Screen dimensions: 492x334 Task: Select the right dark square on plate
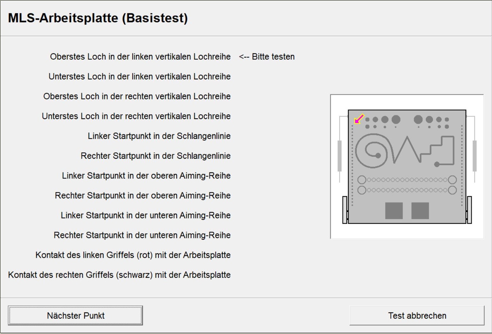[420, 211]
